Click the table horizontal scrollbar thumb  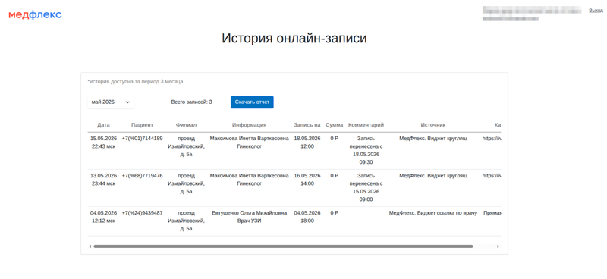pos(283,246)
